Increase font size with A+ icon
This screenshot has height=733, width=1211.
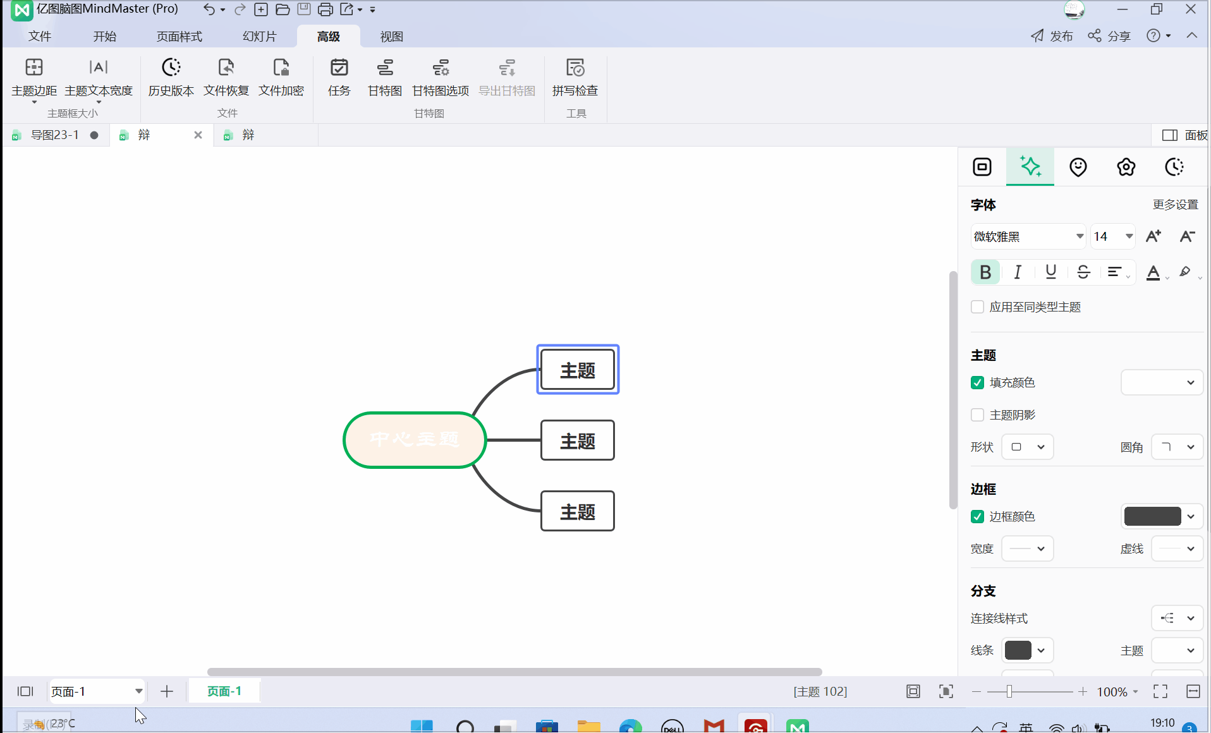click(x=1153, y=236)
